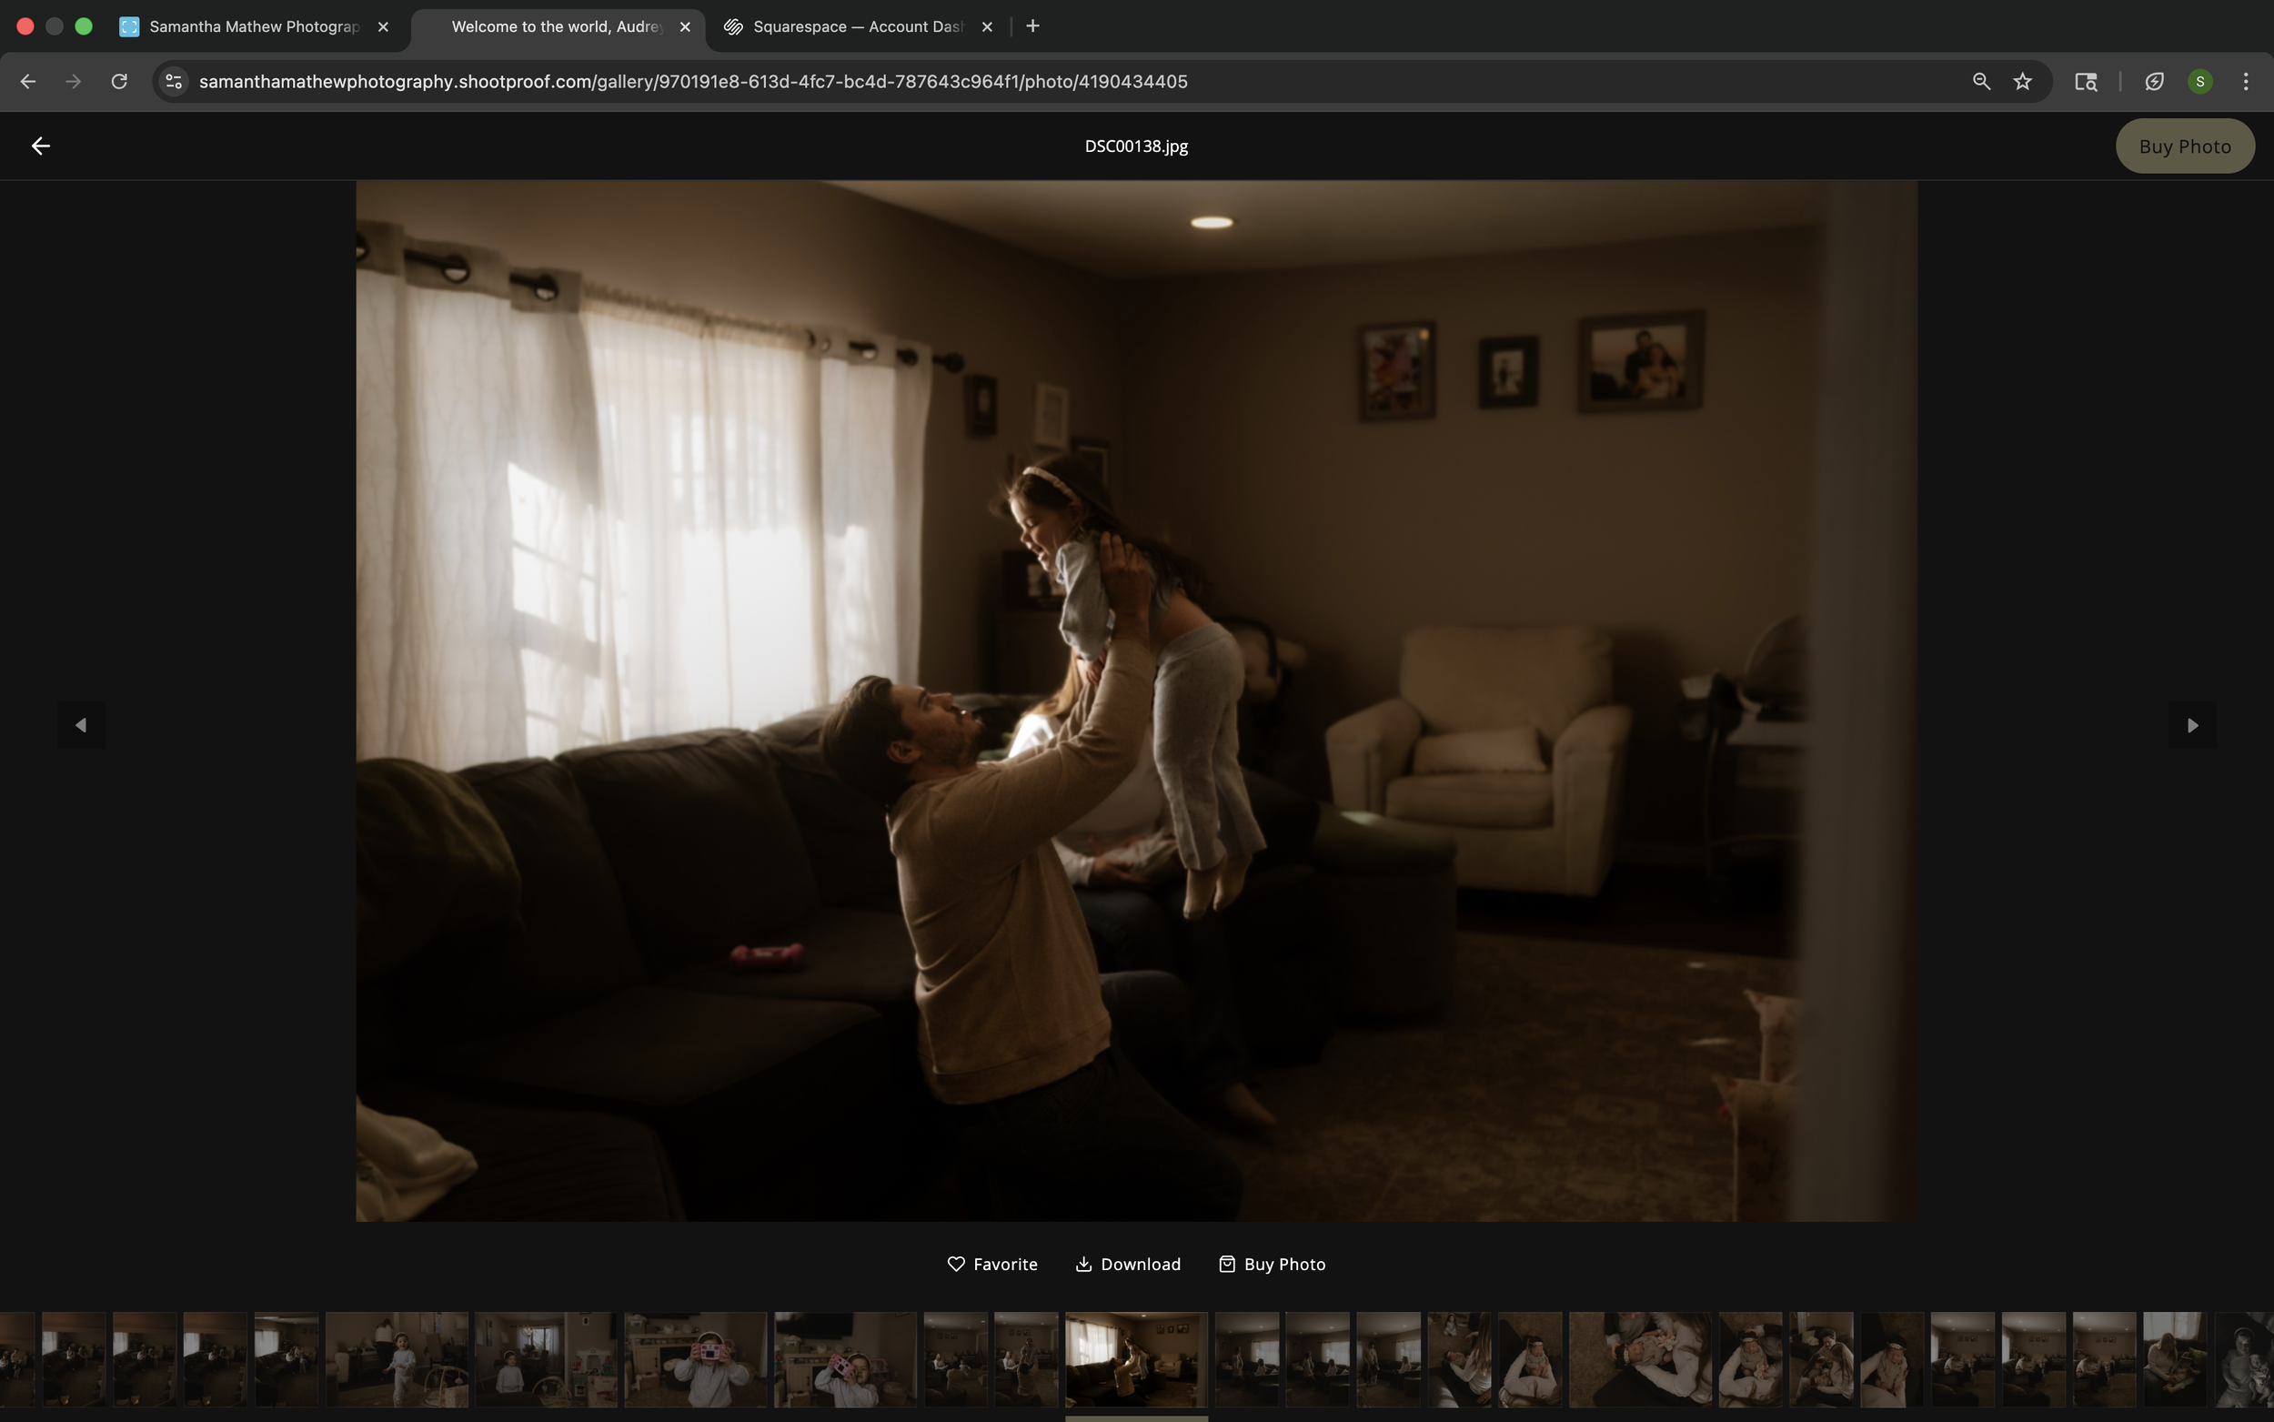The height and width of the screenshot is (1422, 2274).
Task: Open the browser zoom magnifier icon
Action: click(1981, 82)
